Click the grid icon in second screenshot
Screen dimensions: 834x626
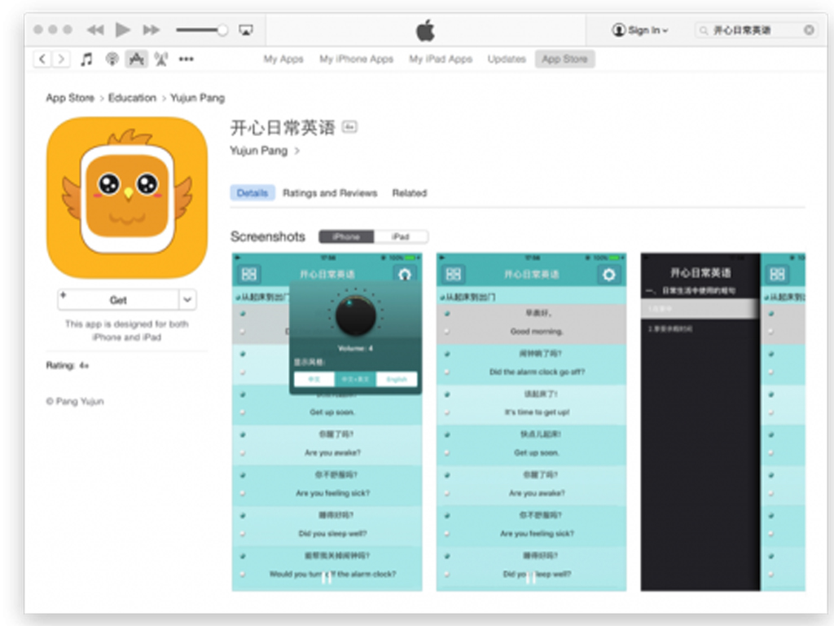pyautogui.click(x=453, y=274)
